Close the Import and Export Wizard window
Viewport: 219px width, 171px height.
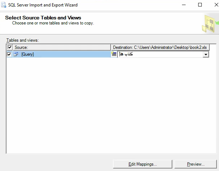[x=216, y=5]
